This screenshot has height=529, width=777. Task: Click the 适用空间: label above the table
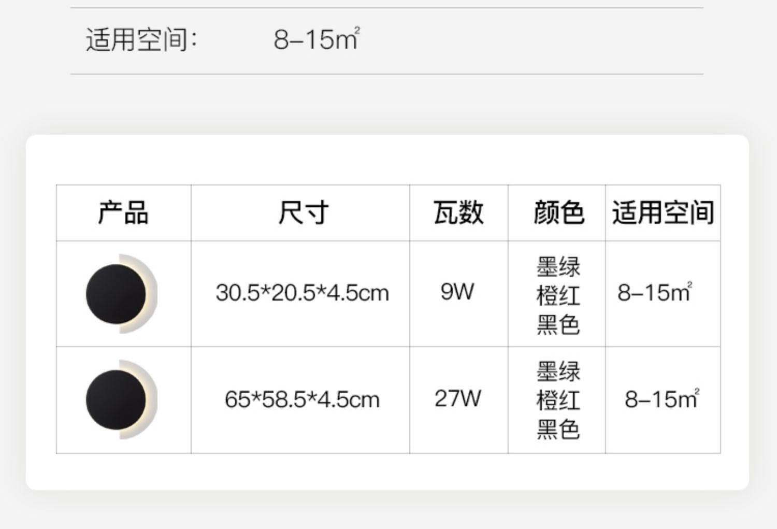pyautogui.click(x=141, y=39)
